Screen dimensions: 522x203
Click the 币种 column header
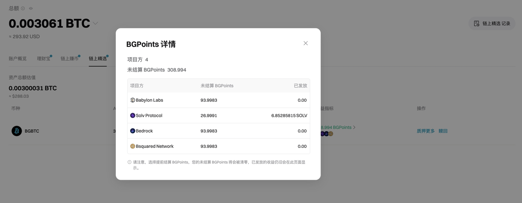coord(16,108)
